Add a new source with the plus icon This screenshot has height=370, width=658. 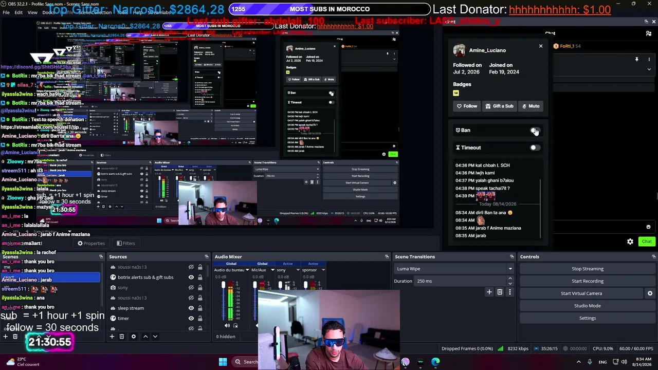tap(112, 337)
